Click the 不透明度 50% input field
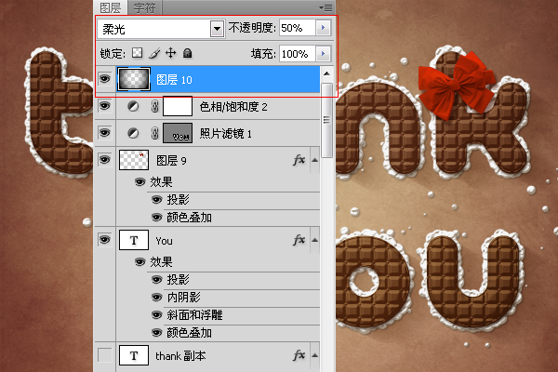Viewport: 558px width, 372px height. pyautogui.click(x=298, y=28)
